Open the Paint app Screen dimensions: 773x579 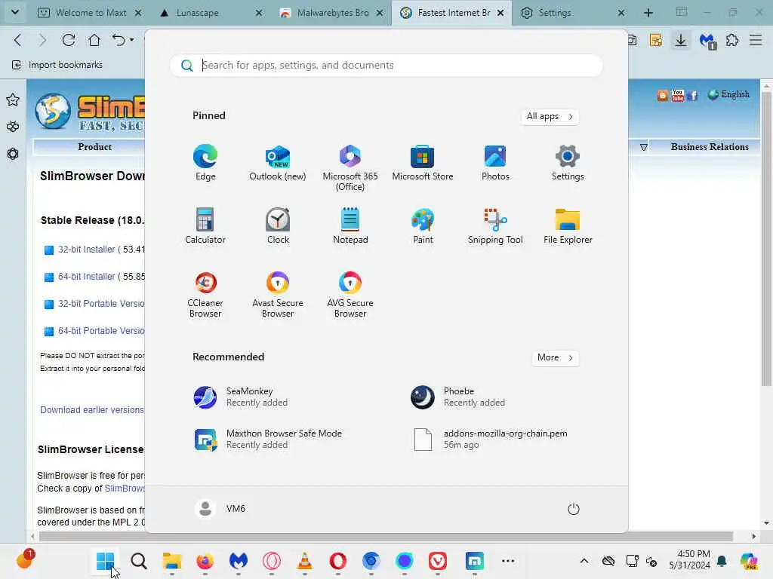(423, 226)
